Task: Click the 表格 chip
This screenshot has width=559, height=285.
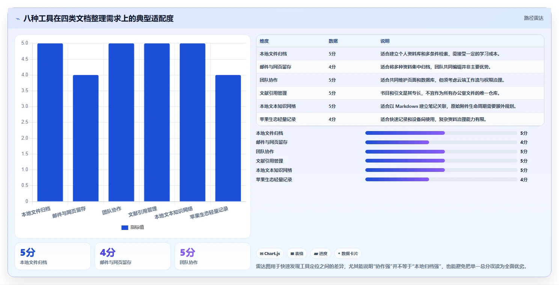Action: click(x=297, y=254)
